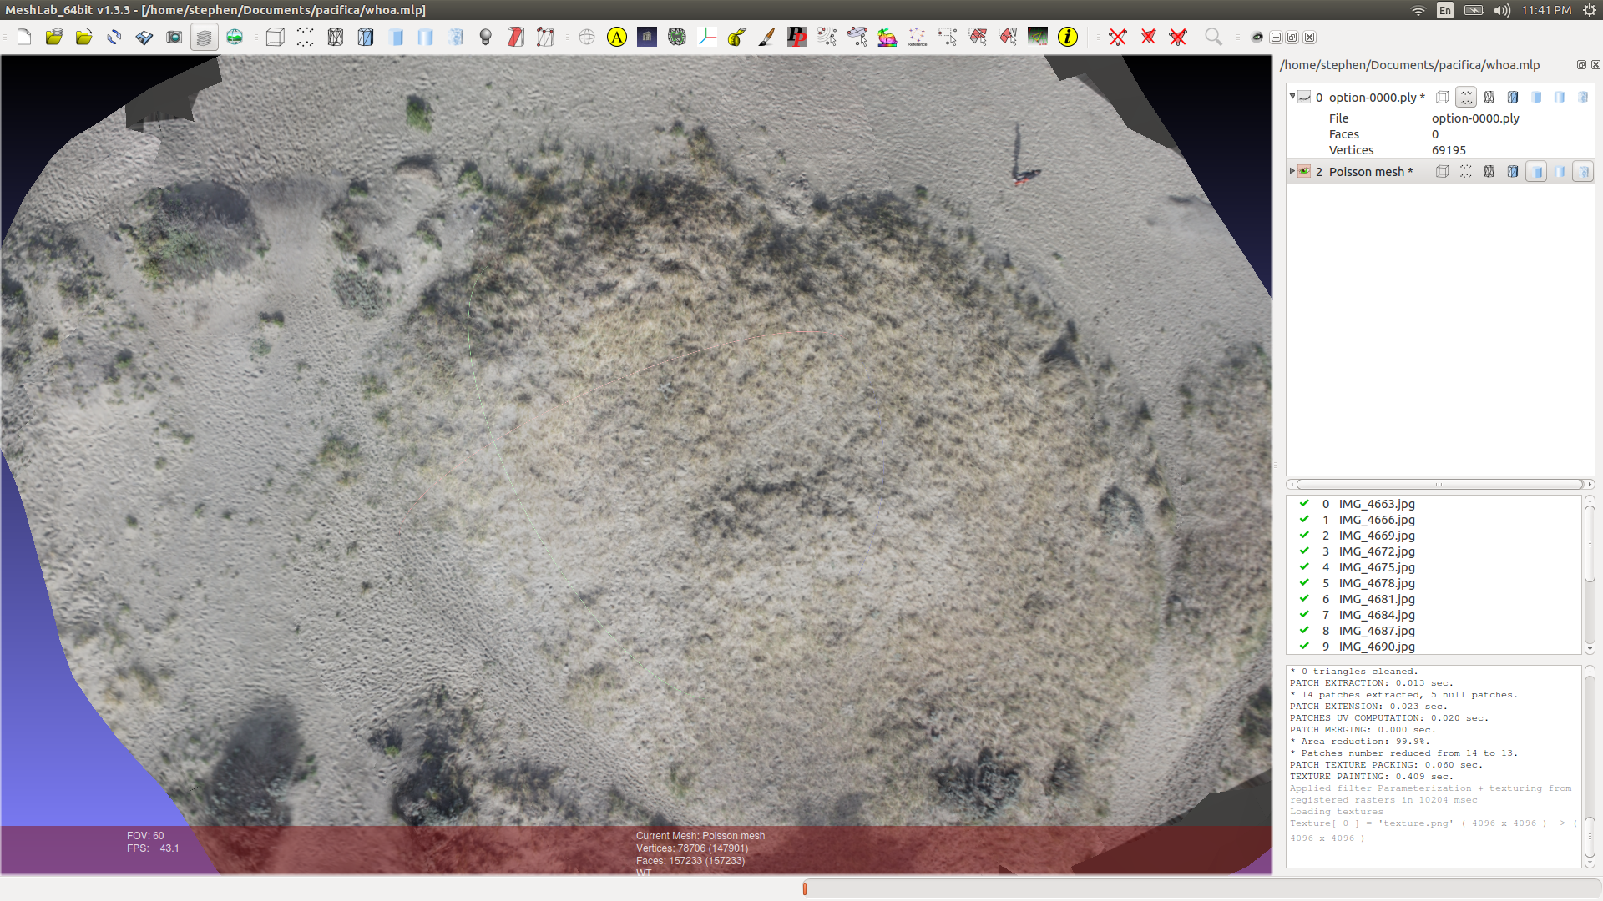The image size is (1603, 901).
Task: Take a snapshot with the camera icon
Action: coord(174,37)
